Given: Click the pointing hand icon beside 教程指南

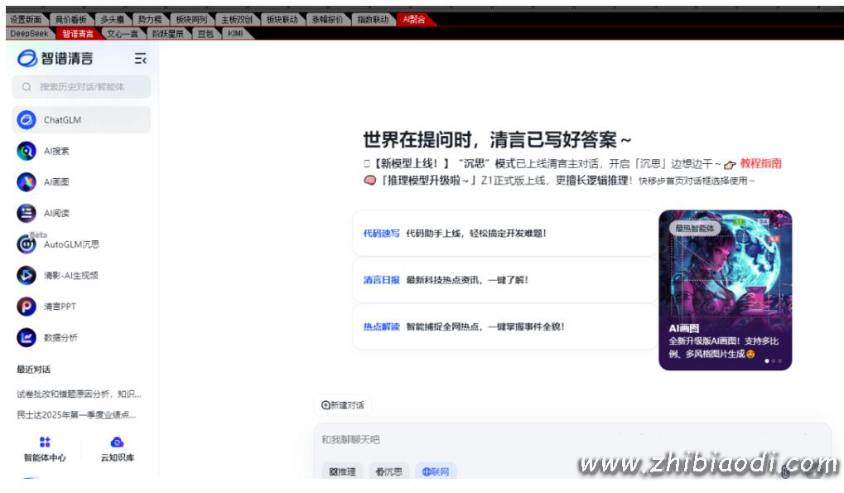Looking at the screenshot, I should click(730, 165).
